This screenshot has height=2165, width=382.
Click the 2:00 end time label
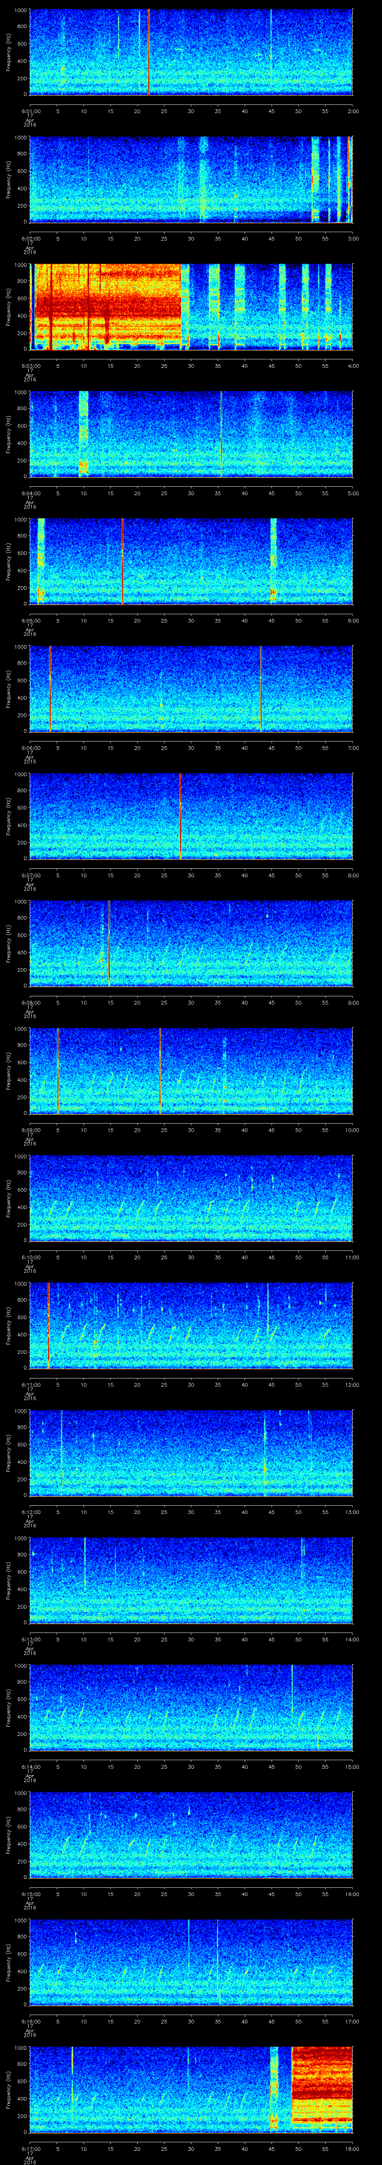(353, 111)
